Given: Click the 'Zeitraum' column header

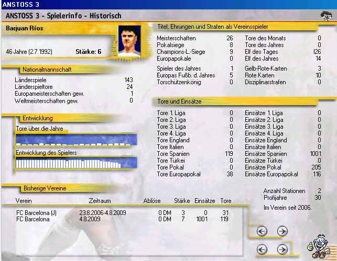Looking at the screenshot, I should 100,201.
